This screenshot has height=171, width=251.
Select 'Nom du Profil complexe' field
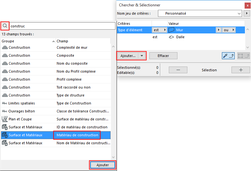[x=56, y=71]
